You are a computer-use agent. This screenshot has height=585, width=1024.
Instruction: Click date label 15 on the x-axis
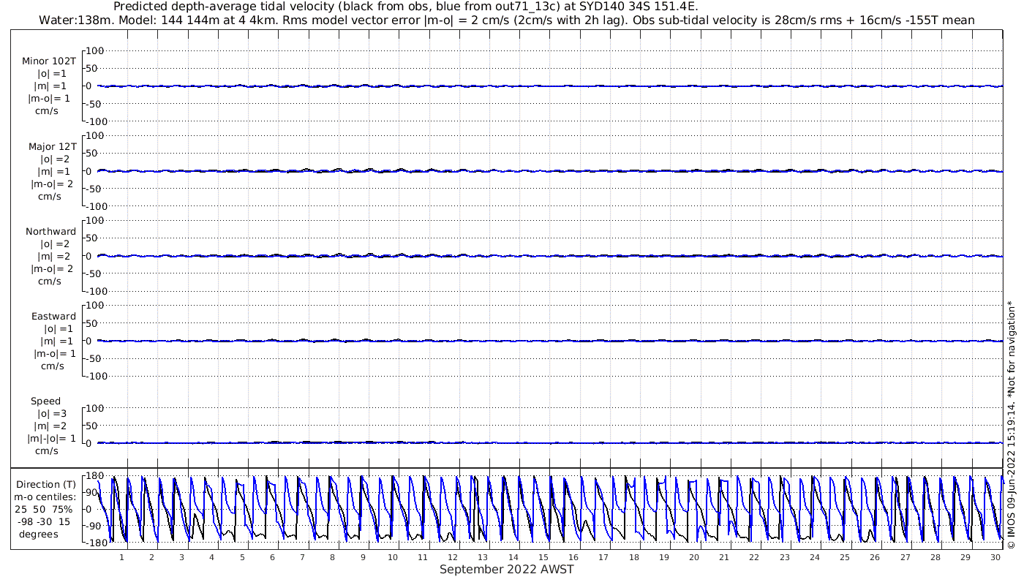[x=543, y=557]
